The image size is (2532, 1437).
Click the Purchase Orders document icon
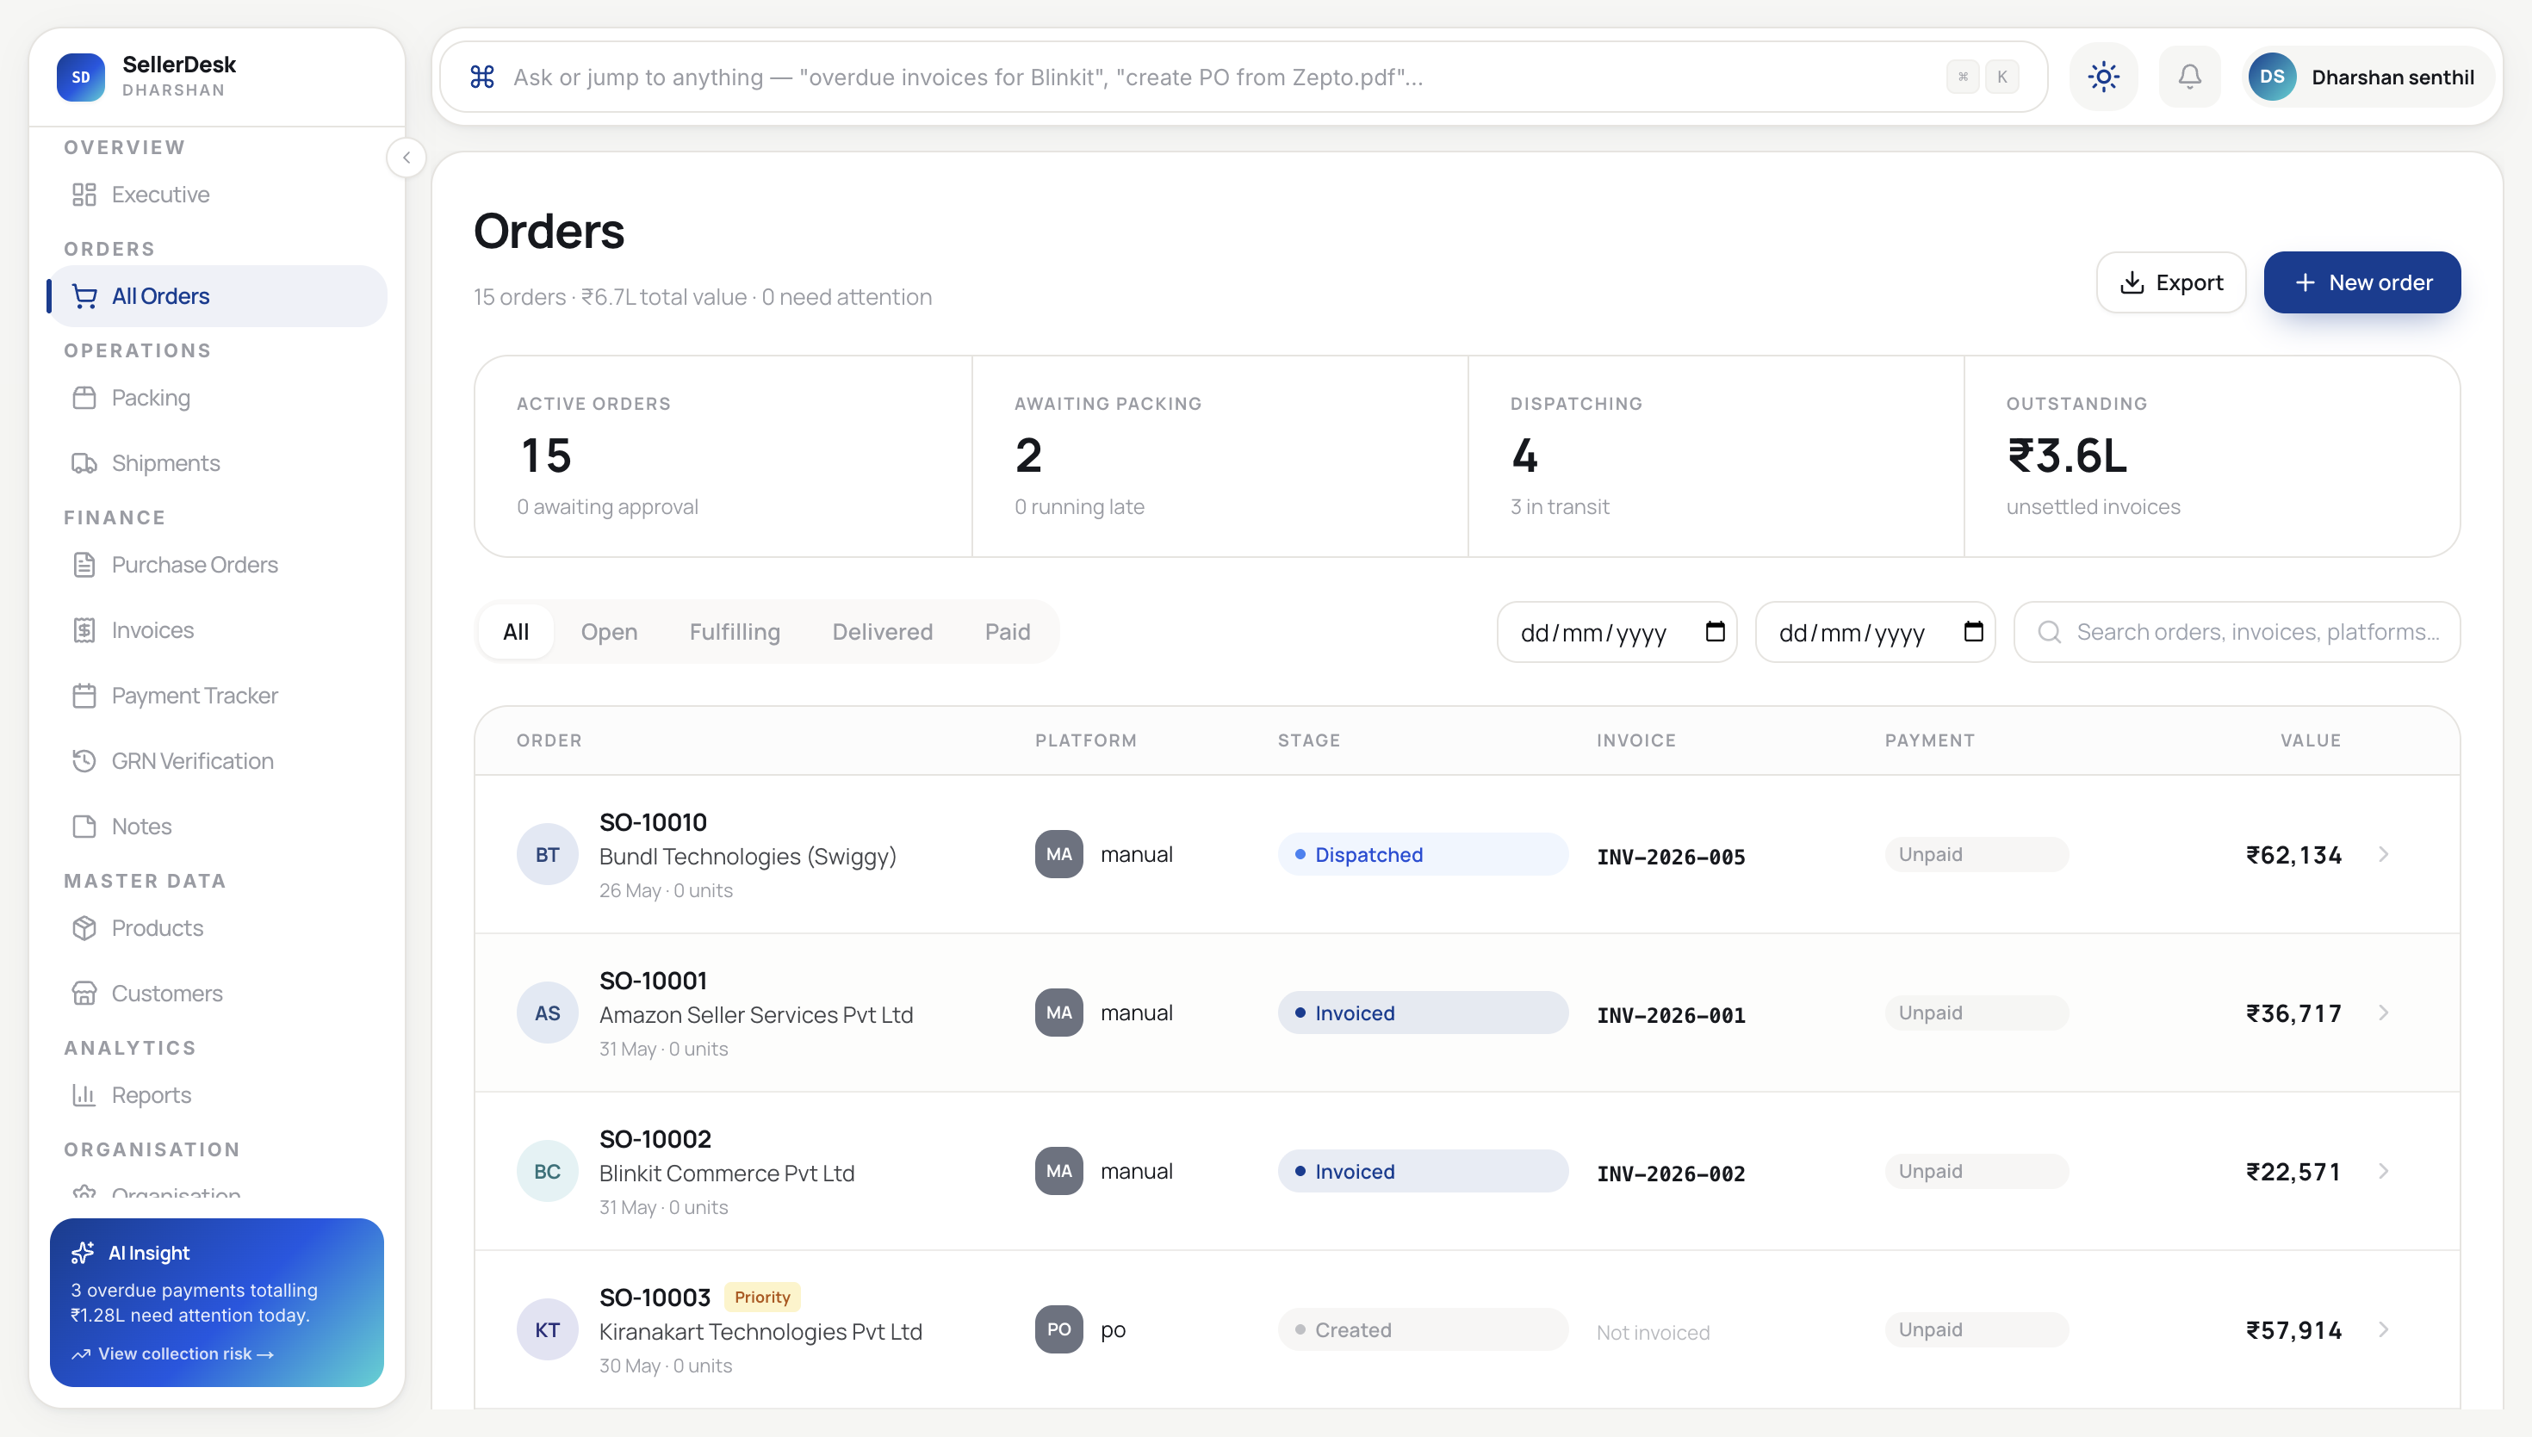[85, 565]
